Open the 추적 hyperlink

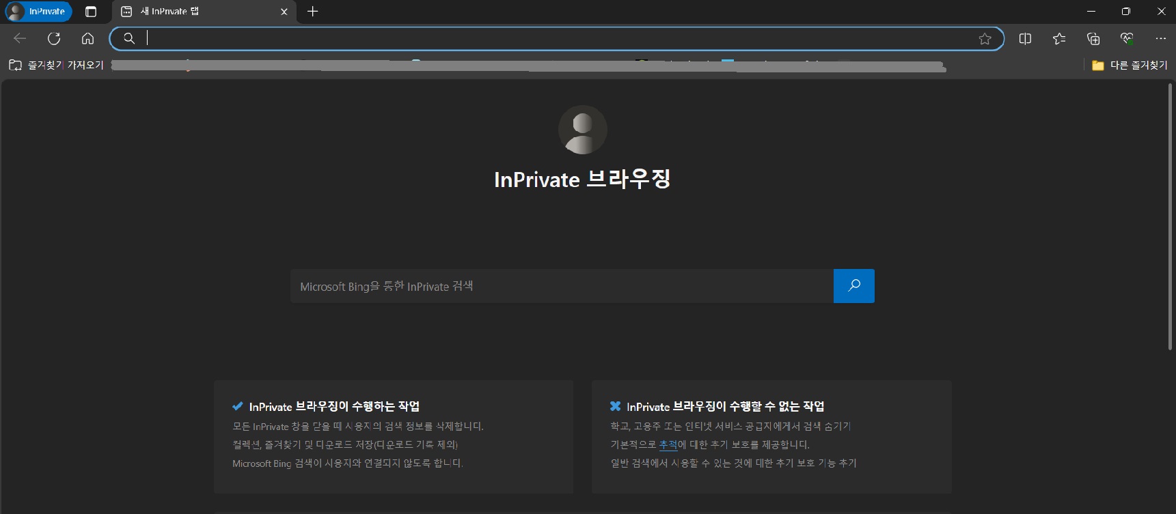point(668,444)
